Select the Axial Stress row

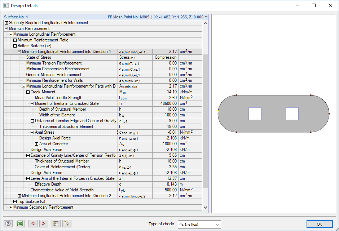point(43,132)
